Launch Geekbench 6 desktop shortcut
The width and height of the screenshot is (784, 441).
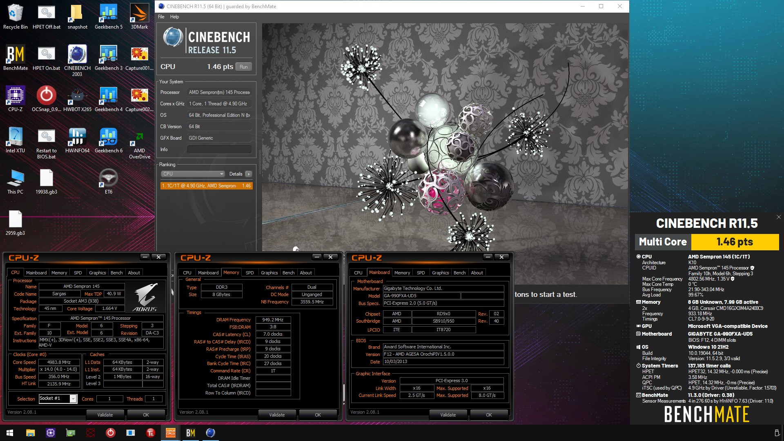(109, 140)
